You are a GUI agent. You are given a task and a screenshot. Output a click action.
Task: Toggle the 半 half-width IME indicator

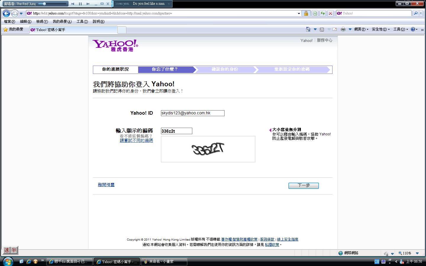click(x=14, y=250)
